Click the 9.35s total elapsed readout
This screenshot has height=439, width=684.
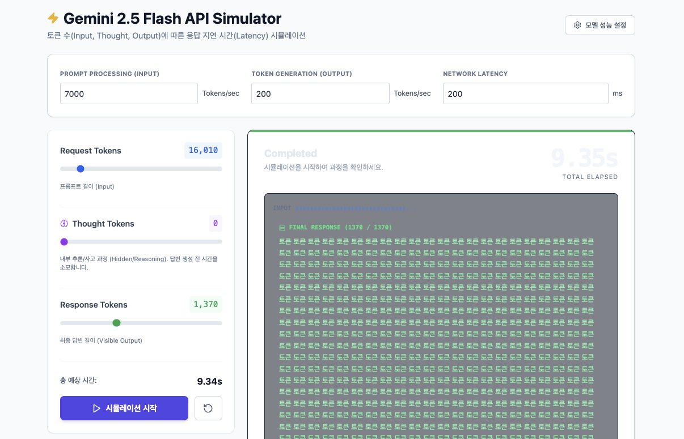tap(584, 159)
